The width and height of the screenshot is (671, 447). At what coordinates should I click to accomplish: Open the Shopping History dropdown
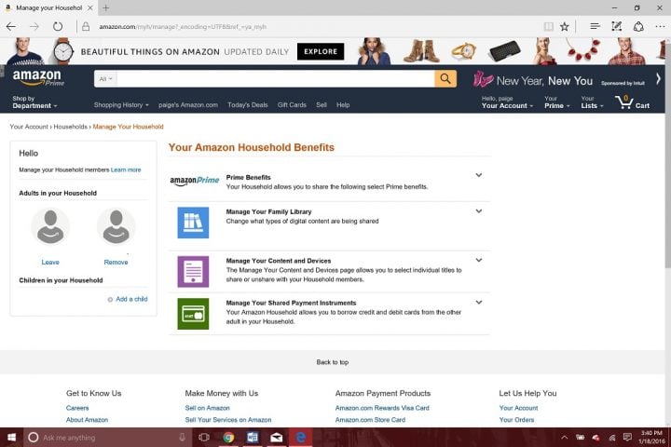click(x=121, y=105)
